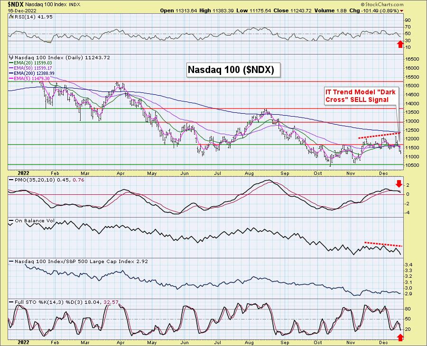The image size is (427, 346).
Task: Click the 2022 year label under price chart
Action: pyautogui.click(x=23, y=173)
